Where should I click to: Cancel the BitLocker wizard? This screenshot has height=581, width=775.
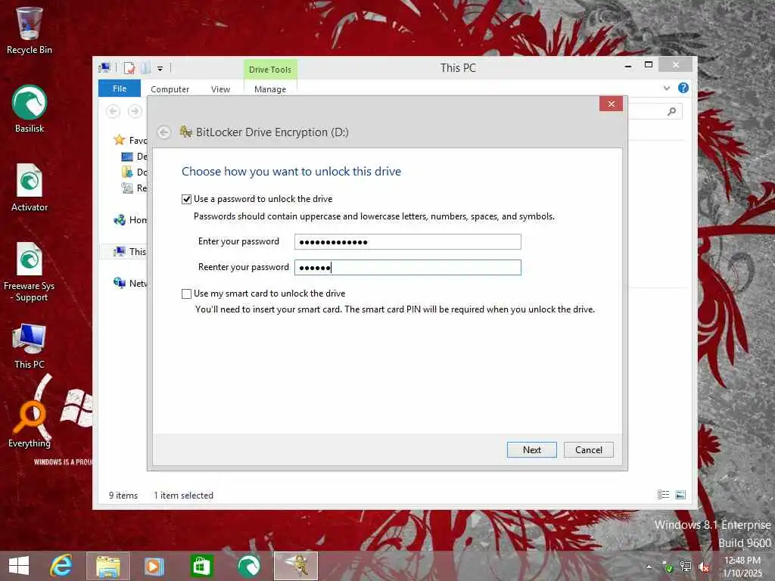pyautogui.click(x=589, y=449)
